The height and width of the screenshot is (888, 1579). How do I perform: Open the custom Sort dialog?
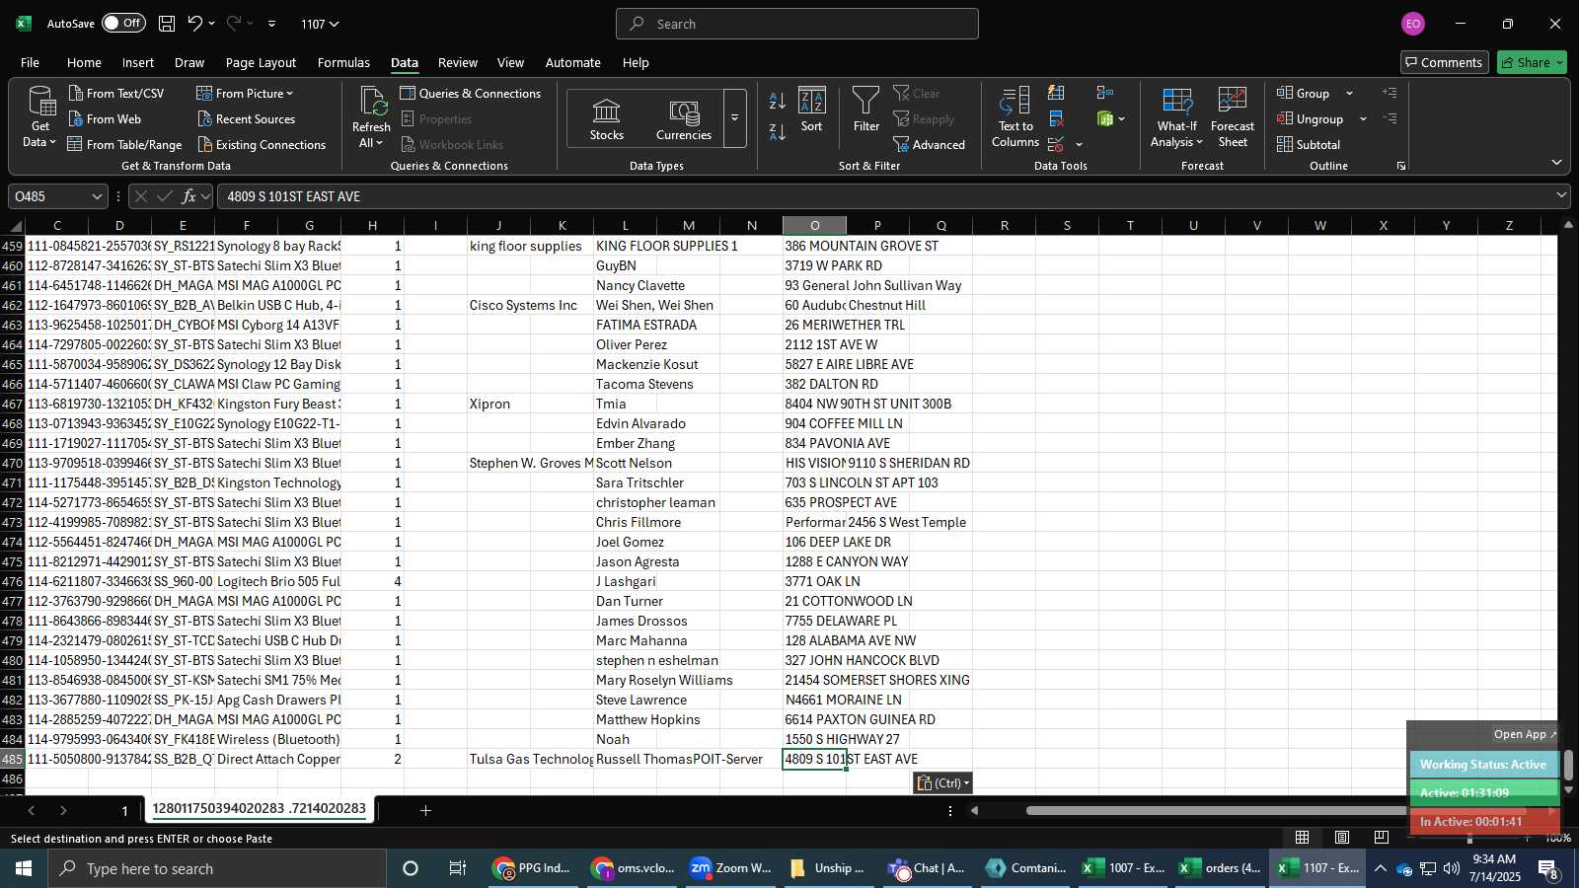[811, 110]
